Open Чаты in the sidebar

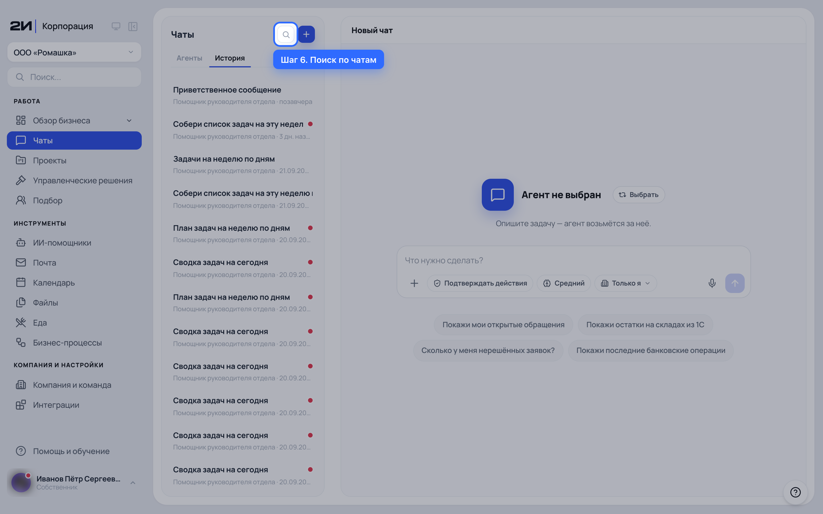(74, 140)
